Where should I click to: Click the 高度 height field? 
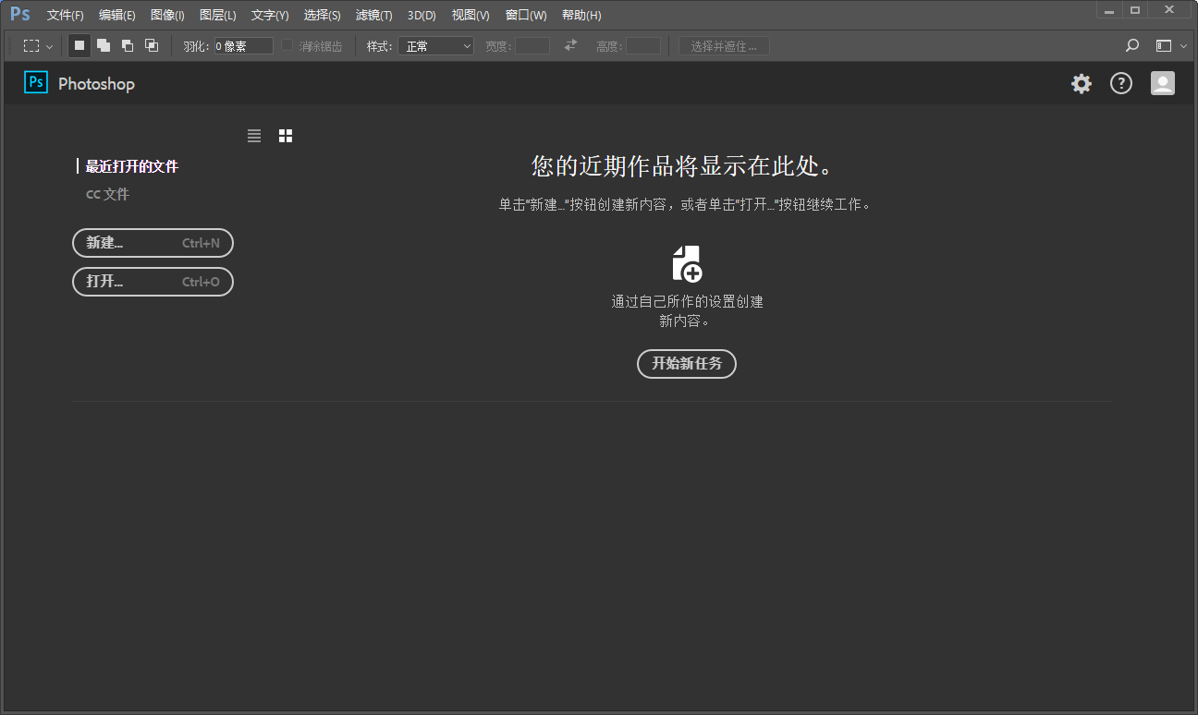(x=643, y=45)
